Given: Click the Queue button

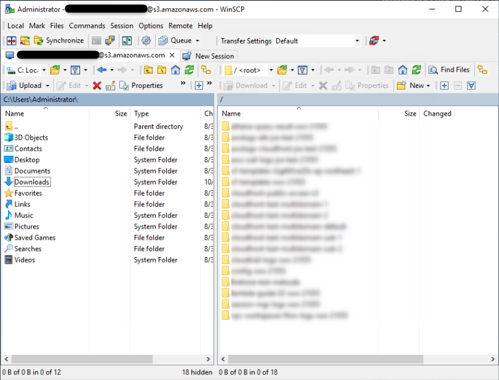Looking at the screenshot, I should (176, 41).
